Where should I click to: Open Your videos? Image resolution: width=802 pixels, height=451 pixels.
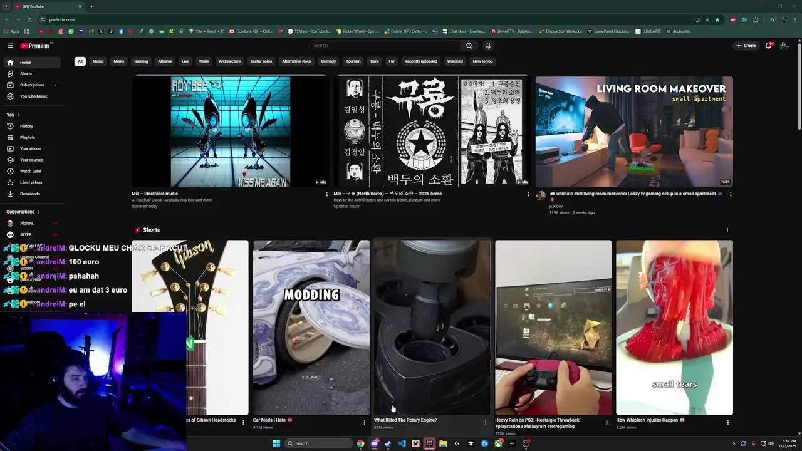[31, 148]
